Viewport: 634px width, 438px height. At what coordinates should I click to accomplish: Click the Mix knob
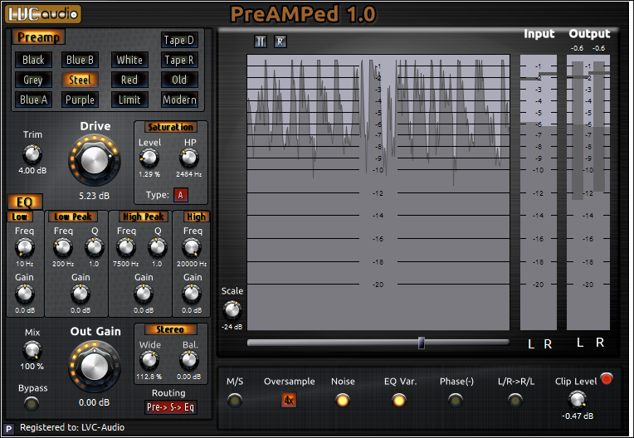click(x=32, y=350)
